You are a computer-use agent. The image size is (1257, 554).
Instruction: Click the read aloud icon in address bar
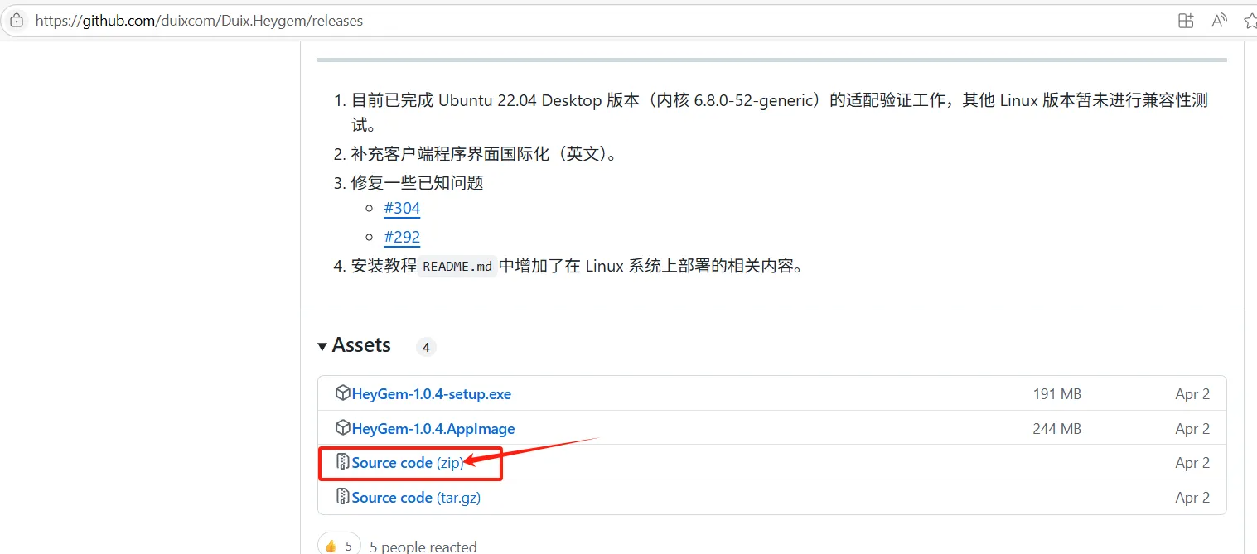[1219, 21]
